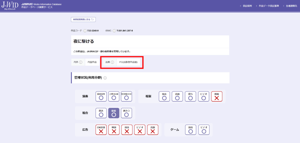This screenshot has height=143, width=300.
Task: Click the J-WID logo
Action: pyautogui.click(x=10, y=6)
